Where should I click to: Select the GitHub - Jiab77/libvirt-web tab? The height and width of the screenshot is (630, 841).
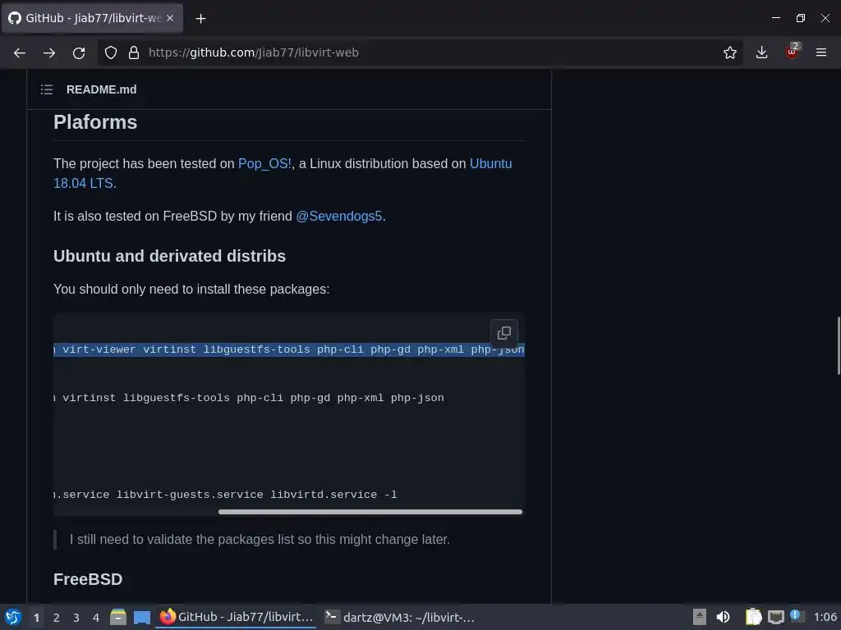(92, 18)
